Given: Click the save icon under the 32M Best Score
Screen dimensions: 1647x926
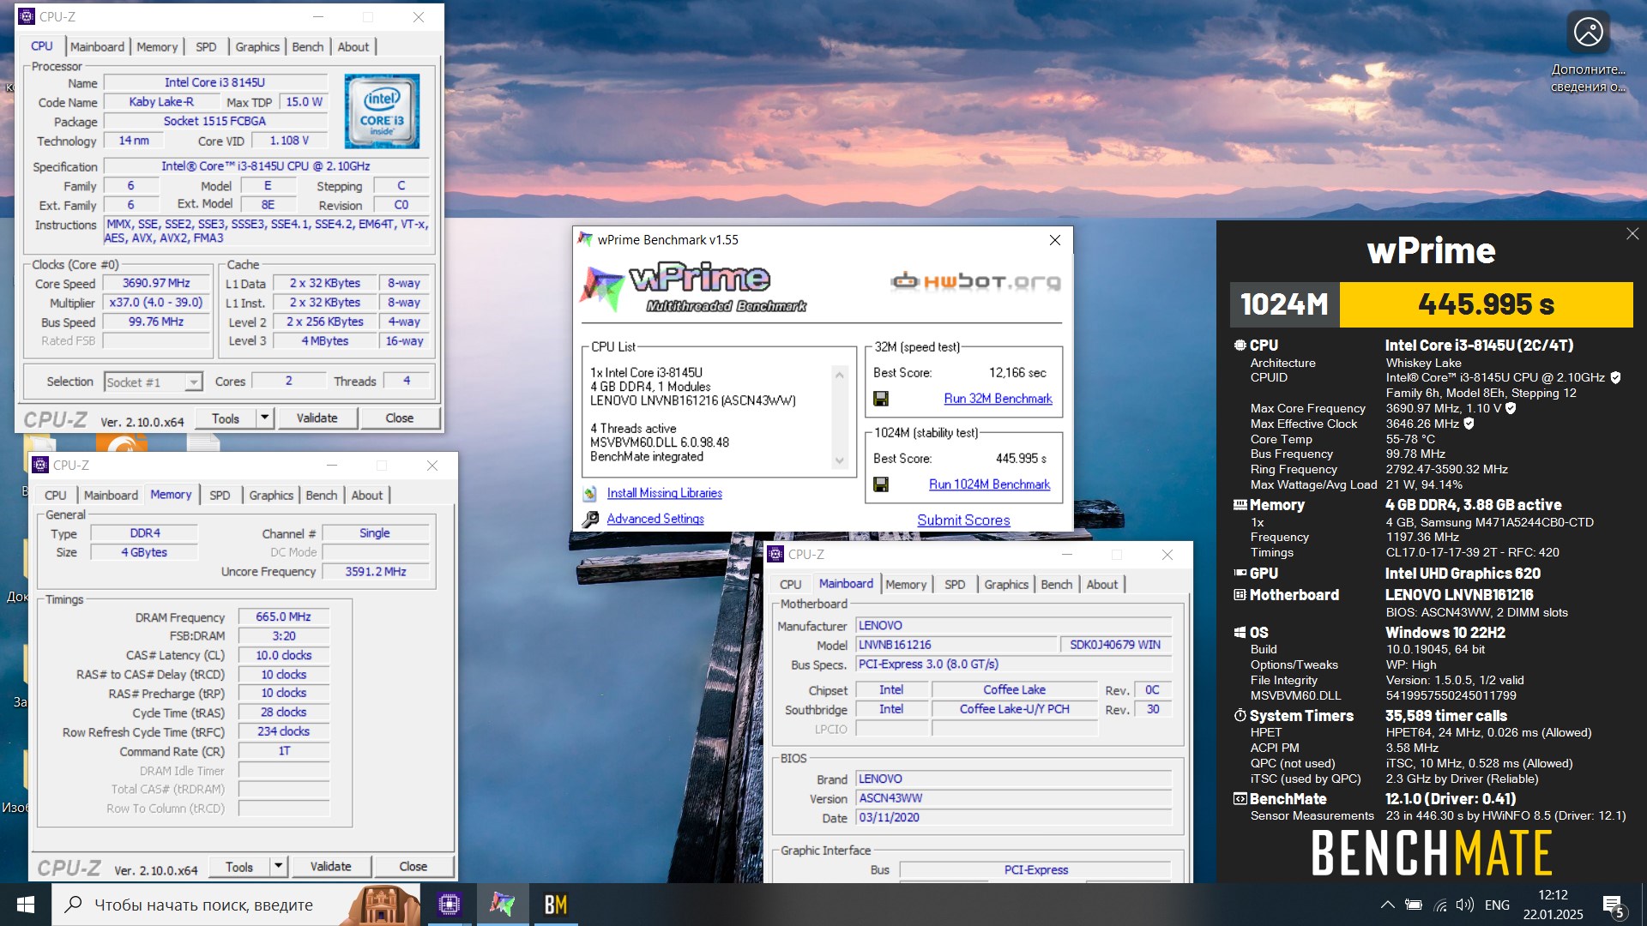Looking at the screenshot, I should [x=880, y=399].
